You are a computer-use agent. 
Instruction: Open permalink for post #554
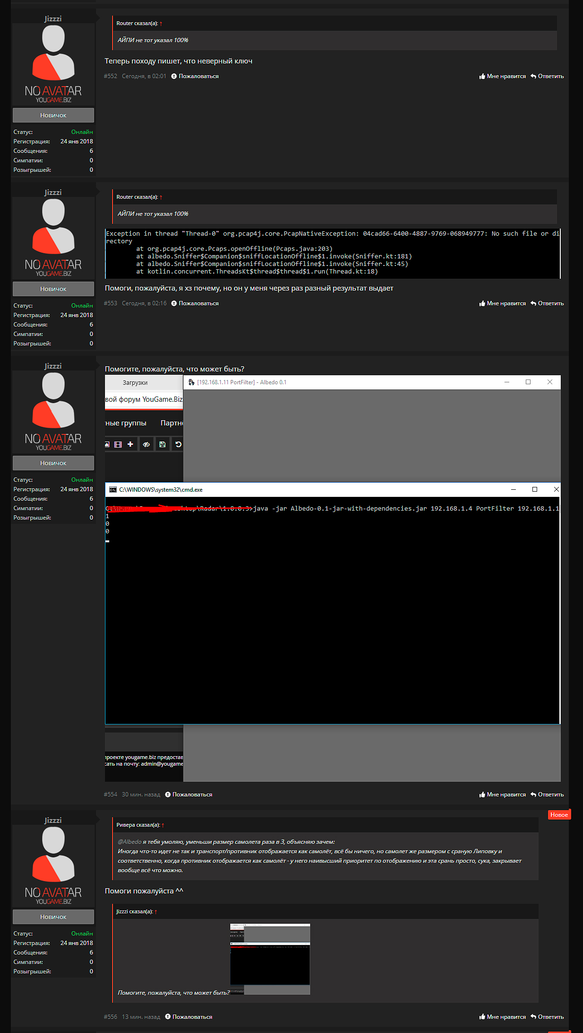pos(111,795)
